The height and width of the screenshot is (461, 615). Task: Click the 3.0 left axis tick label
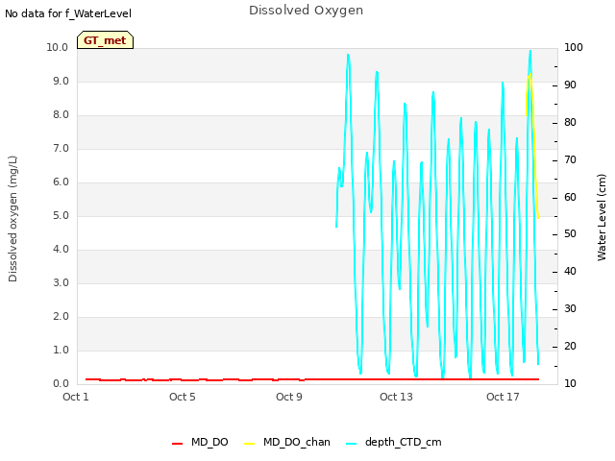[61, 283]
